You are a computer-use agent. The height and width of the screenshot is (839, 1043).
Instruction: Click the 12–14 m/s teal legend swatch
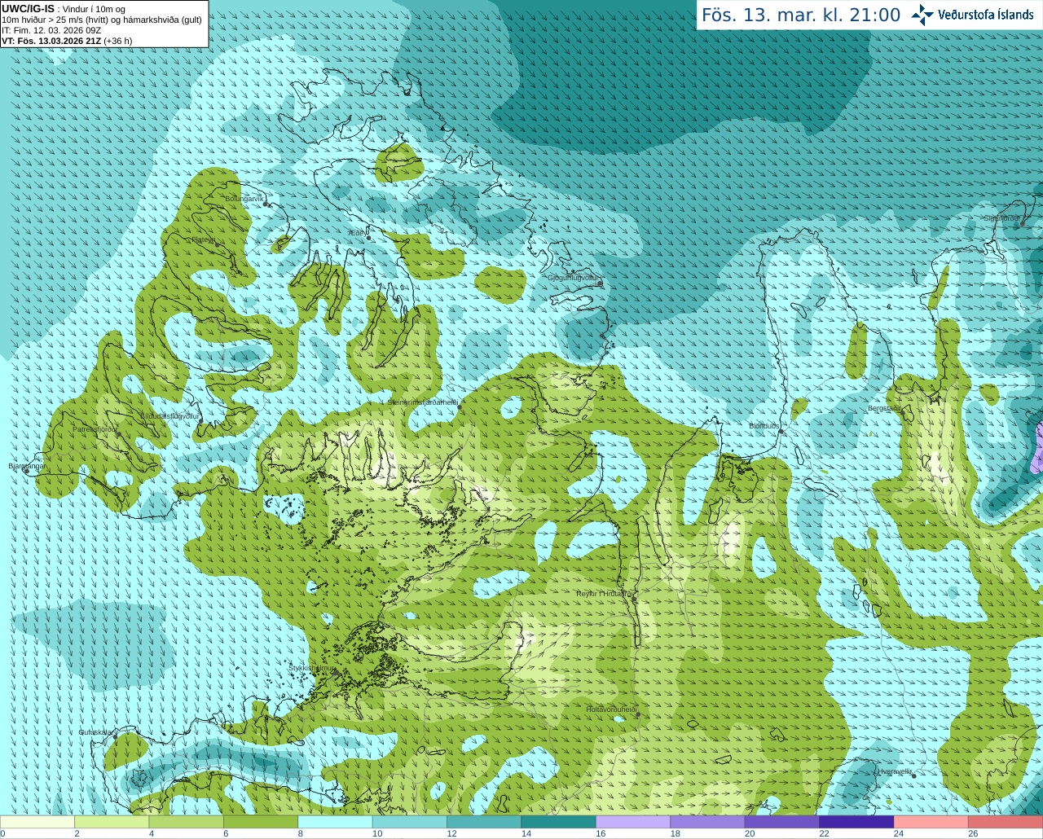[484, 822]
